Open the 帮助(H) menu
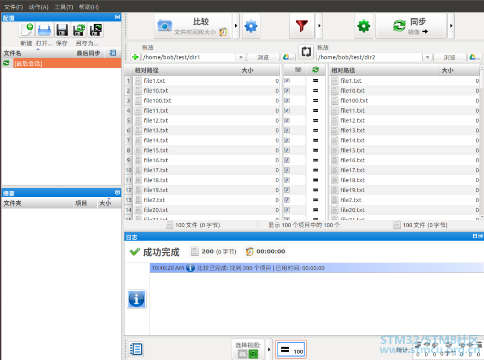Screen dimensions: 484x360 pyautogui.click(x=89, y=7)
